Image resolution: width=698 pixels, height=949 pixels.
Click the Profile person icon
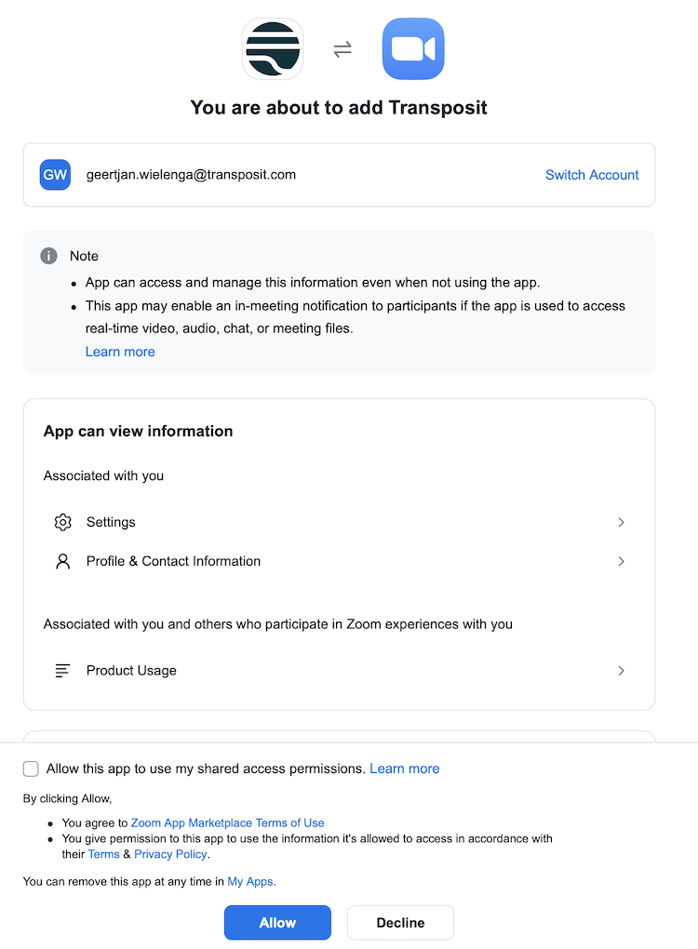coord(63,561)
